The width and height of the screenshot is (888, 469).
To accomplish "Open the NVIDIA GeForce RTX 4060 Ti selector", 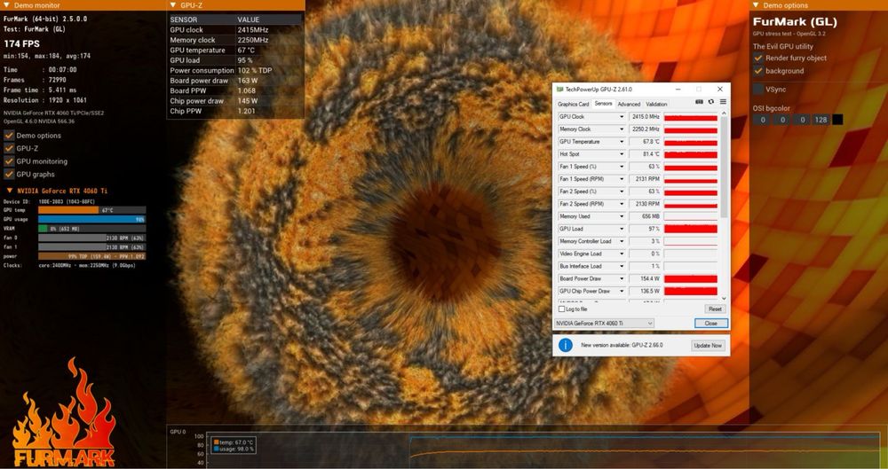I will point(604,323).
